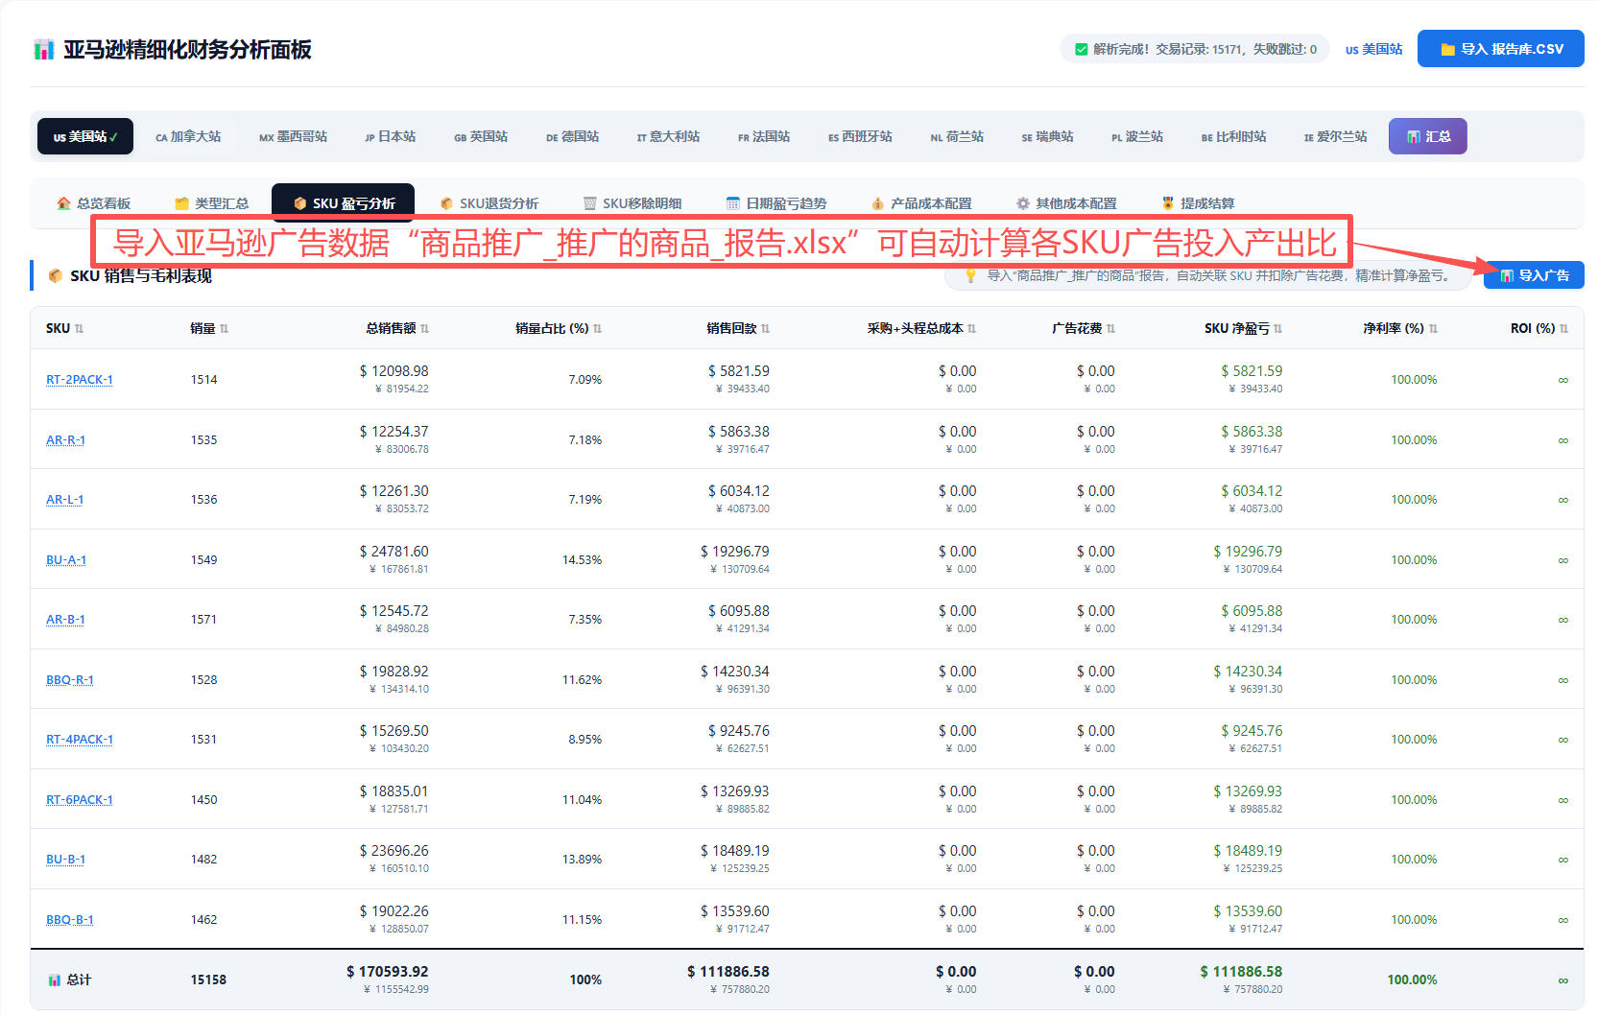Image resolution: width=1598 pixels, height=1015 pixels.
Task: Click the heading SKU 销售与毛利表现
Action: [141, 276]
